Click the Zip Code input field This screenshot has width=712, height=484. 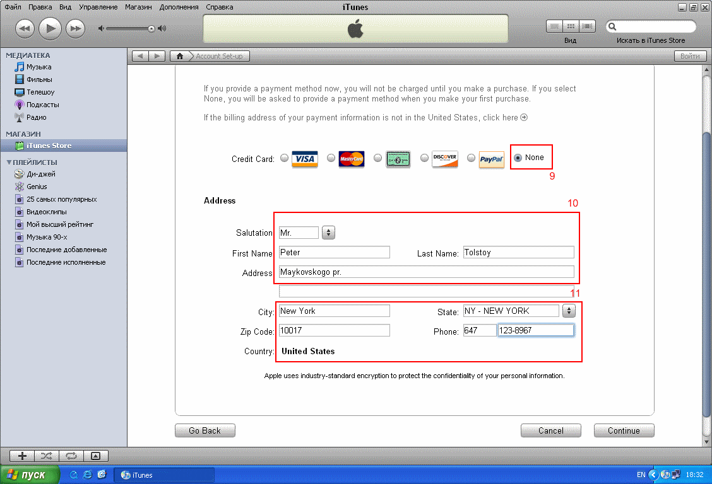click(x=334, y=330)
